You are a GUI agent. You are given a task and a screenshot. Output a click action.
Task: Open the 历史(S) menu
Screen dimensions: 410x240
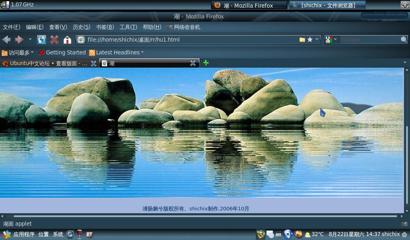click(82, 27)
